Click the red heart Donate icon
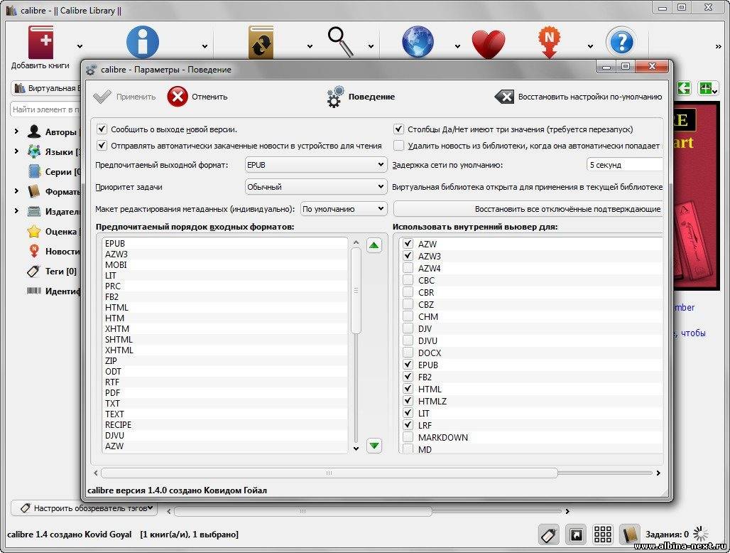 coord(489,44)
